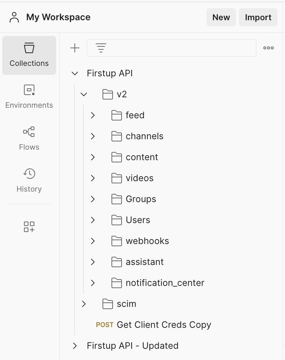Click the New button
Image resolution: width=285 pixels, height=360 pixels.
tap(221, 17)
